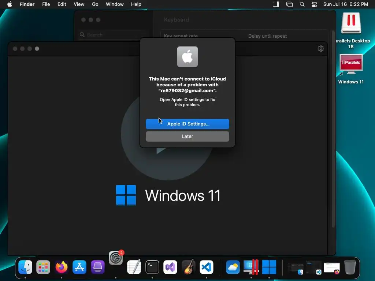Click the Apple ID Settings button
This screenshot has width=375, height=281.
(x=187, y=124)
